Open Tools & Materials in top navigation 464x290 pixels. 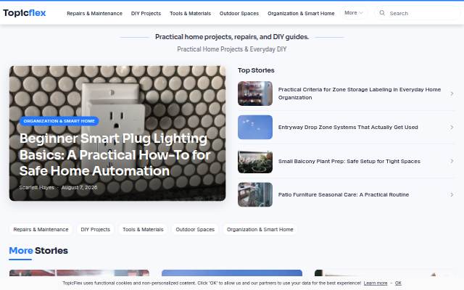pyautogui.click(x=190, y=13)
